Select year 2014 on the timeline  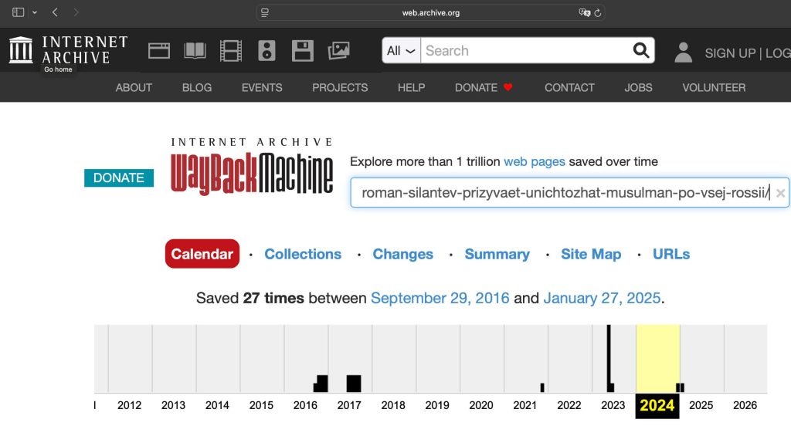coord(217,405)
